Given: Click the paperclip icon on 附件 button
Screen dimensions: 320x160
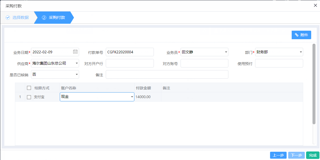Looking at the screenshot, I should click(x=296, y=35).
